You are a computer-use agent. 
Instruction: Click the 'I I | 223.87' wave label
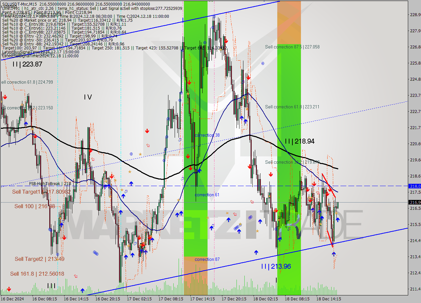[27, 65]
